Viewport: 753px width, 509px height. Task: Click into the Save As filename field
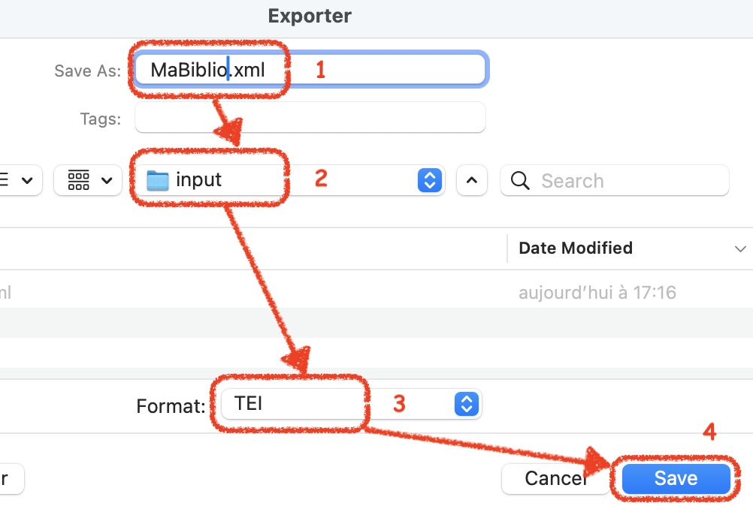click(376, 71)
